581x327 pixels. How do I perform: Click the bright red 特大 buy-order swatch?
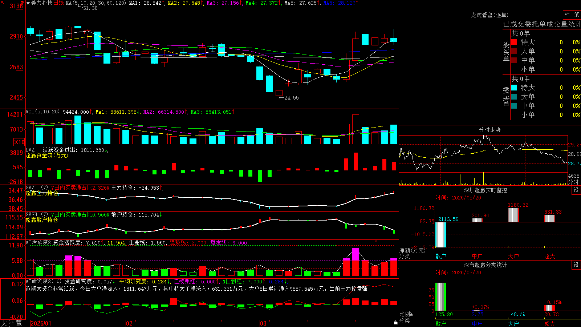point(514,42)
